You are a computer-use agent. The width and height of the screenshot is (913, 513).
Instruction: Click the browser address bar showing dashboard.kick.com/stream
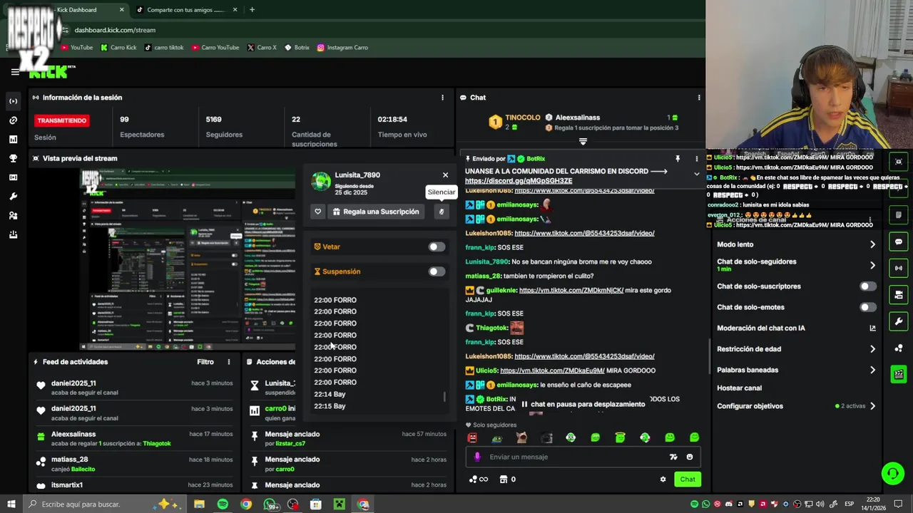click(115, 30)
